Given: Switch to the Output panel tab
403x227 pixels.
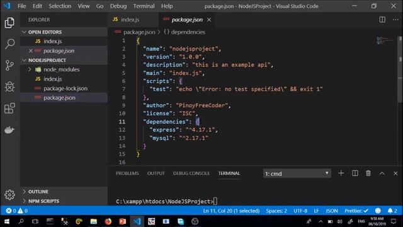Looking at the screenshot, I should [x=156, y=173].
